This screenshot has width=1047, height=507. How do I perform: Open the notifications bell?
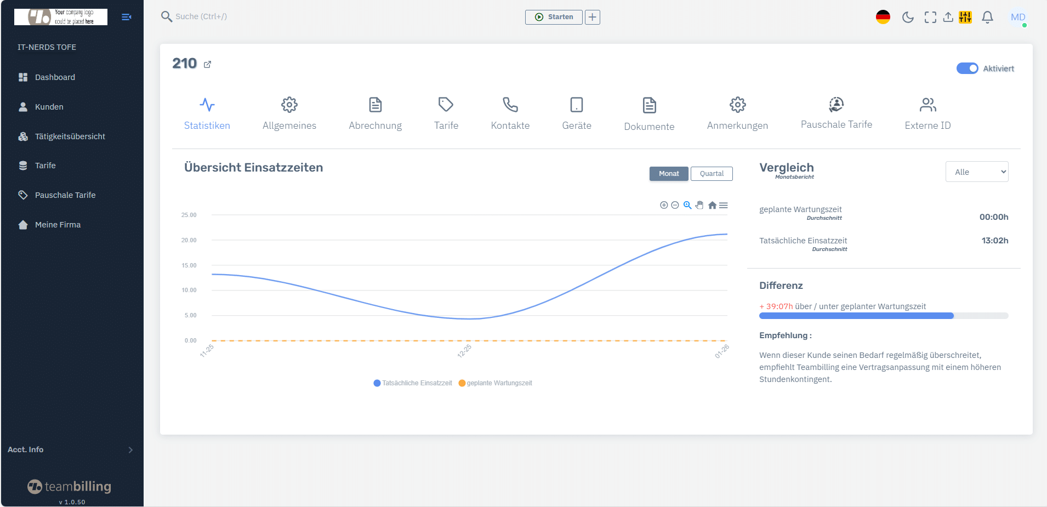click(x=987, y=18)
